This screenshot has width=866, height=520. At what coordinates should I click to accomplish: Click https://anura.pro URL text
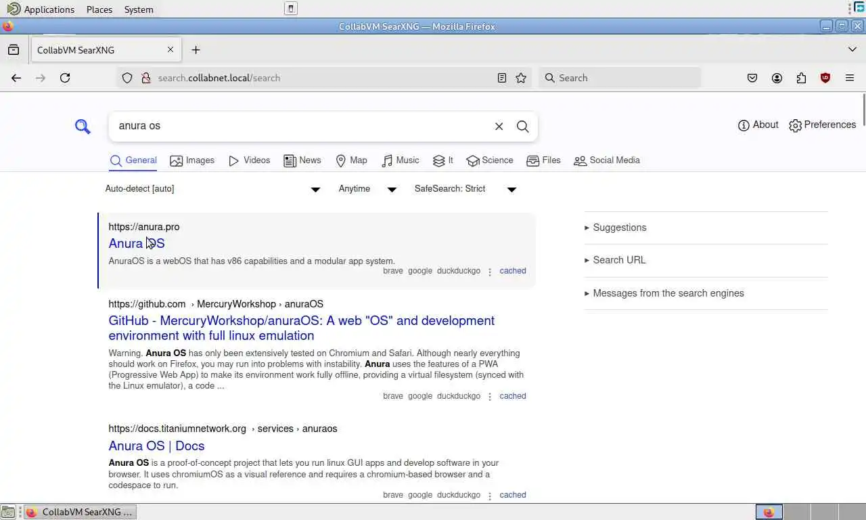click(x=144, y=227)
